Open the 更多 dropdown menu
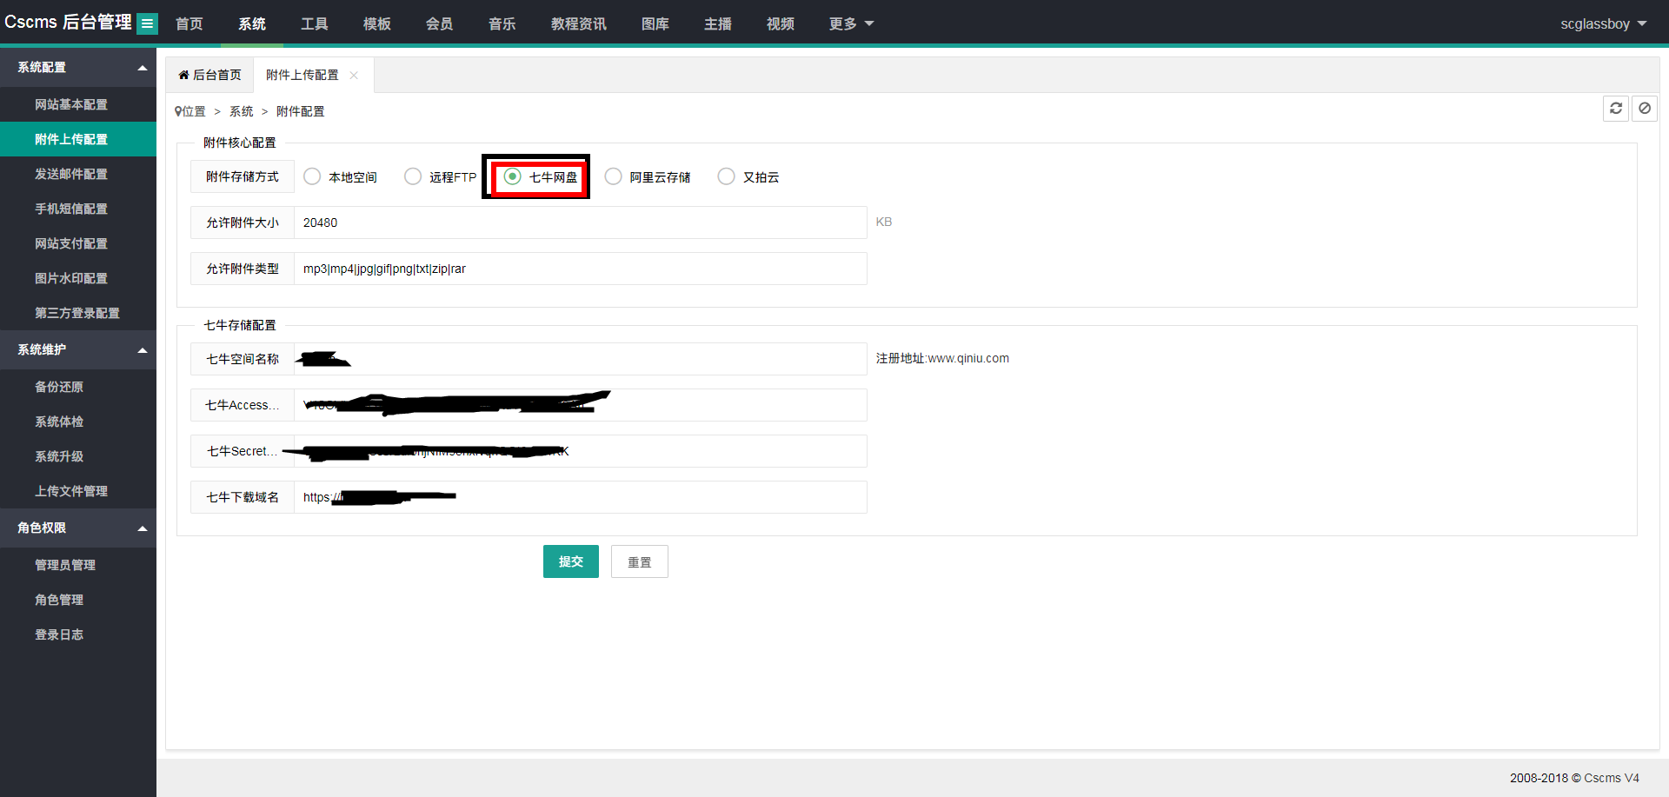1669x797 pixels. 851,23
